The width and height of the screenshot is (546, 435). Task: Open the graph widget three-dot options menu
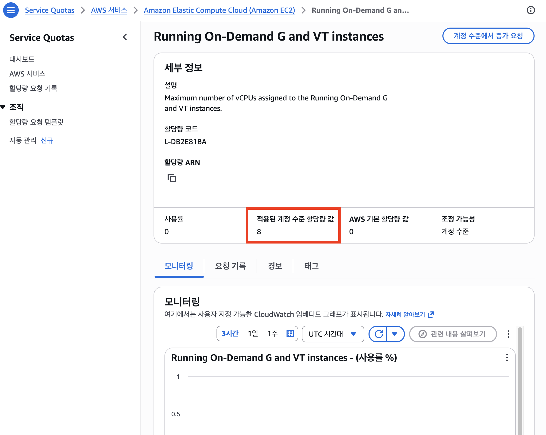pos(507,358)
